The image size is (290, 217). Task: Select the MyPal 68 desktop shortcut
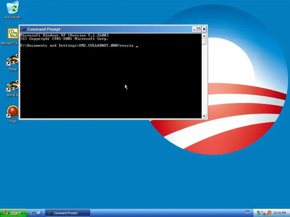pos(12,88)
